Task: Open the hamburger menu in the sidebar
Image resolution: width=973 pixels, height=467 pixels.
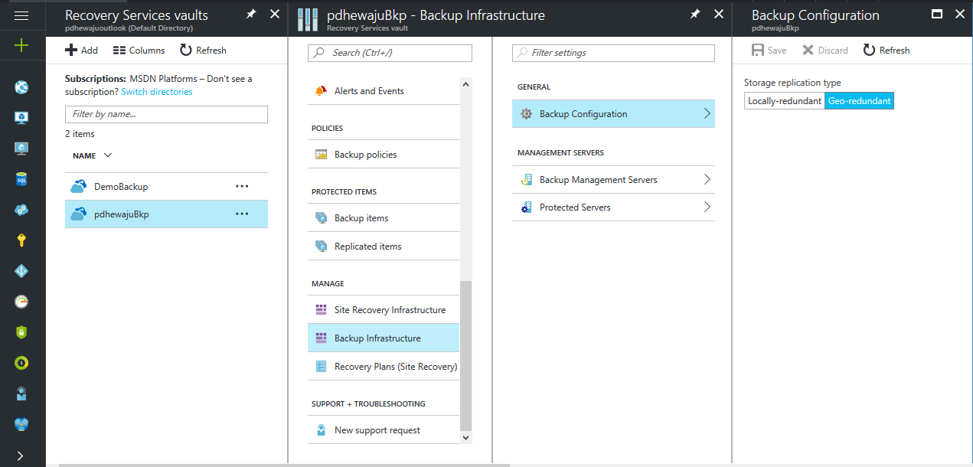Action: (21, 15)
